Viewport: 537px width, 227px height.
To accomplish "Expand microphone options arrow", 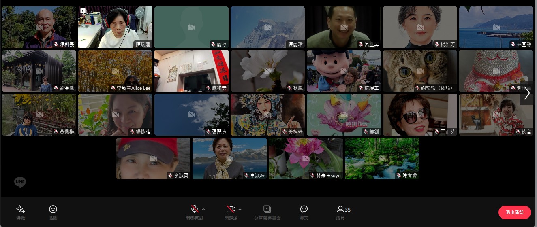I will click(203, 209).
